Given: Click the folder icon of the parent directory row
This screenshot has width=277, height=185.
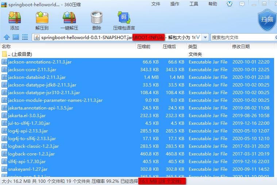Looking at the screenshot, I should pos(4,54).
